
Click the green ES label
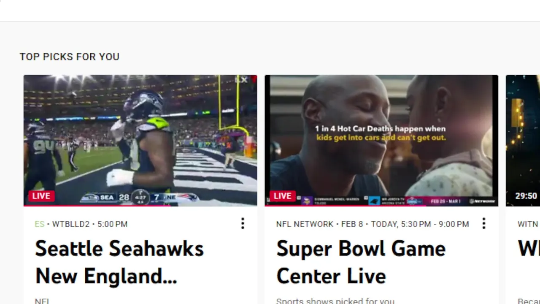click(x=40, y=224)
